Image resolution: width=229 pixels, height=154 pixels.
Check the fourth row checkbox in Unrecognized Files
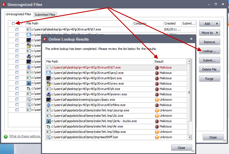(17, 45)
